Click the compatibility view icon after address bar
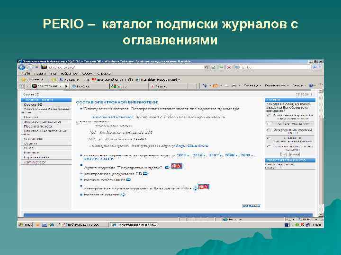The width and height of the screenshot is (341, 255). [213, 68]
